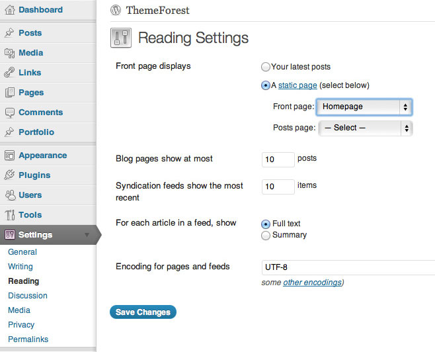Collapse the Settings menu arrow
The width and height of the screenshot is (435, 352).
tap(87, 235)
